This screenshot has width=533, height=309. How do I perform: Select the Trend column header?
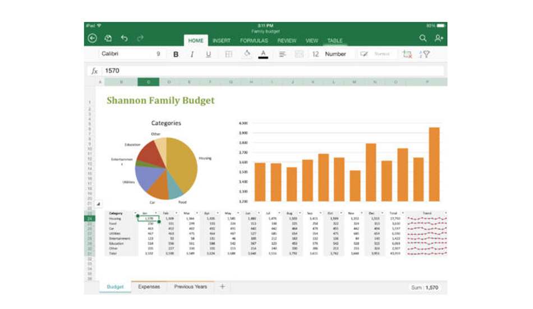(x=426, y=213)
